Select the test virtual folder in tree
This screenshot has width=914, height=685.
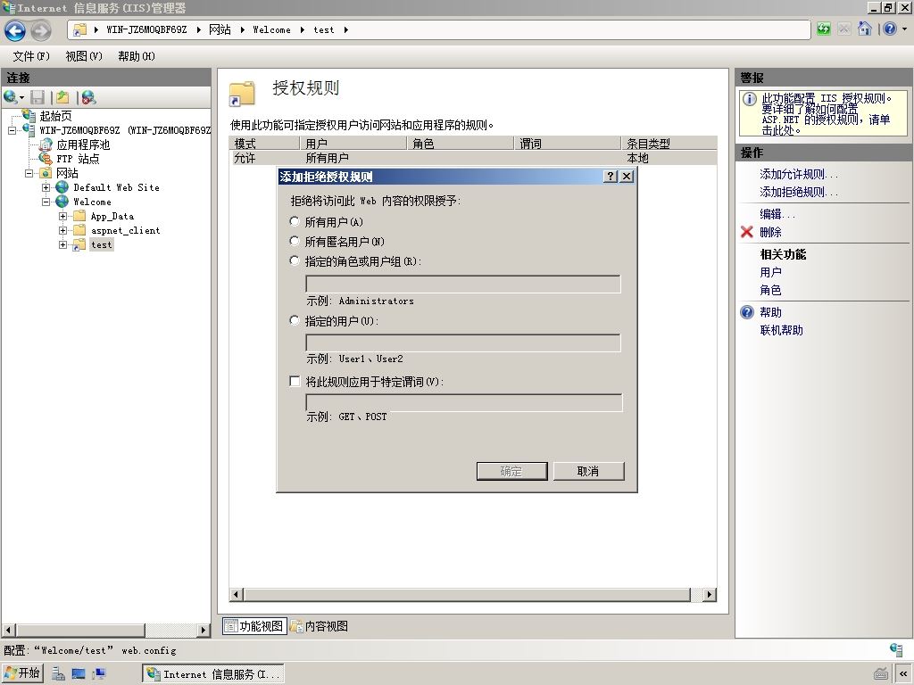tap(102, 244)
